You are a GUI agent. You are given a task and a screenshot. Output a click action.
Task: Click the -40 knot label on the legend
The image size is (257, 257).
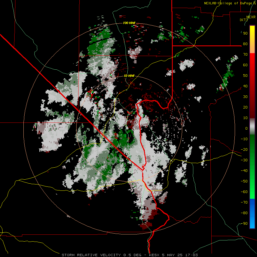click(x=244, y=171)
